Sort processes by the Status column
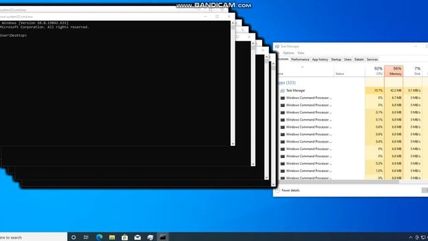 tap(349, 71)
